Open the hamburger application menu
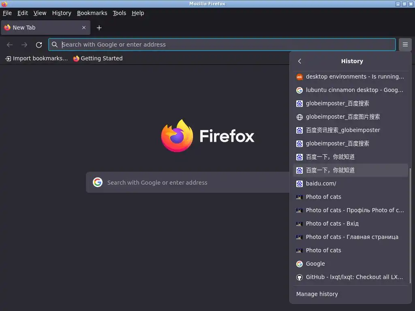Viewport: 415px width, 311px height. (405, 45)
